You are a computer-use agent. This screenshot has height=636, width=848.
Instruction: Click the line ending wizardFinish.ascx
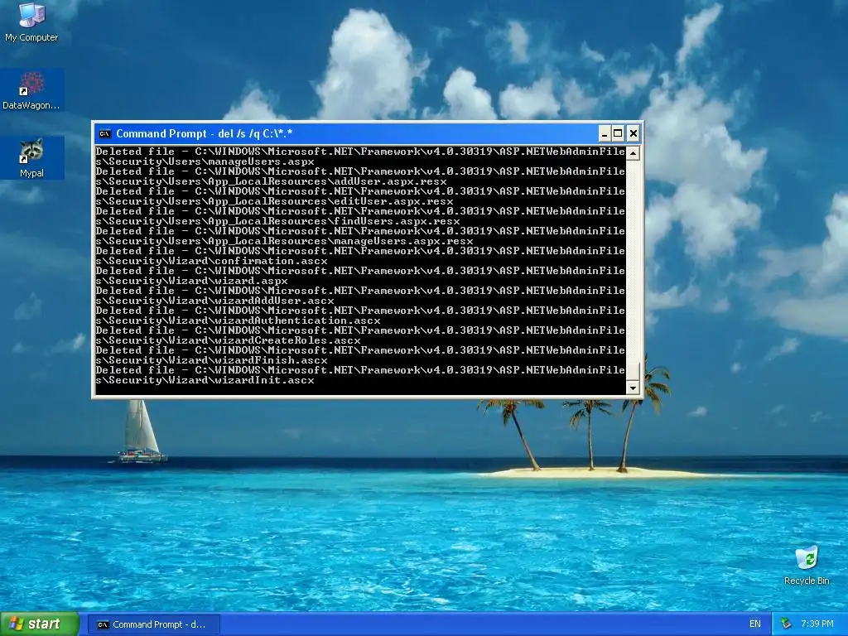[211, 360]
